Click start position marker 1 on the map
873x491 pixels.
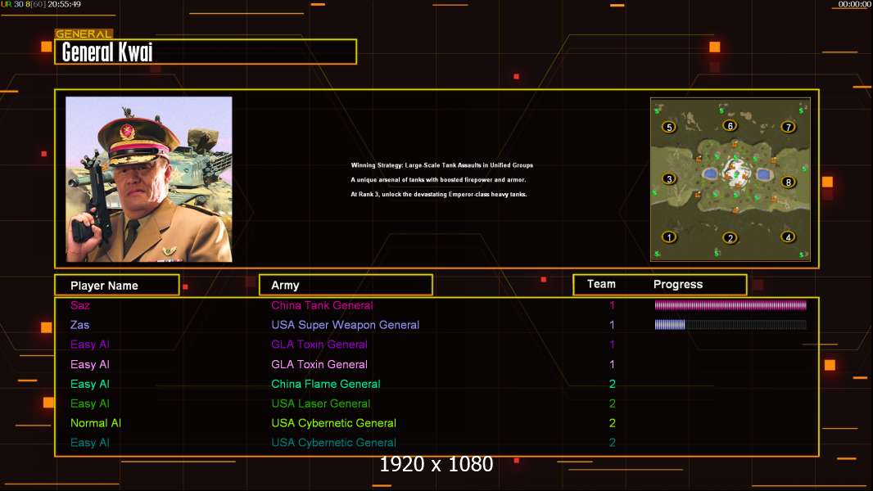pos(668,236)
